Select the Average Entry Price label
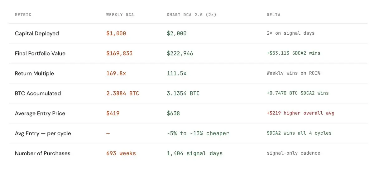 pos(40,113)
